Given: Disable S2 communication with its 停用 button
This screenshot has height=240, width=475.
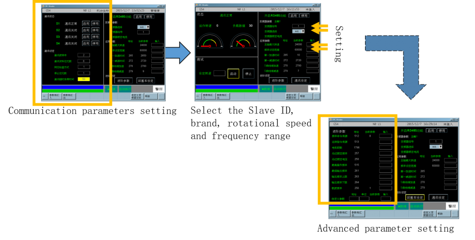Looking at the screenshot, I should [95, 30].
